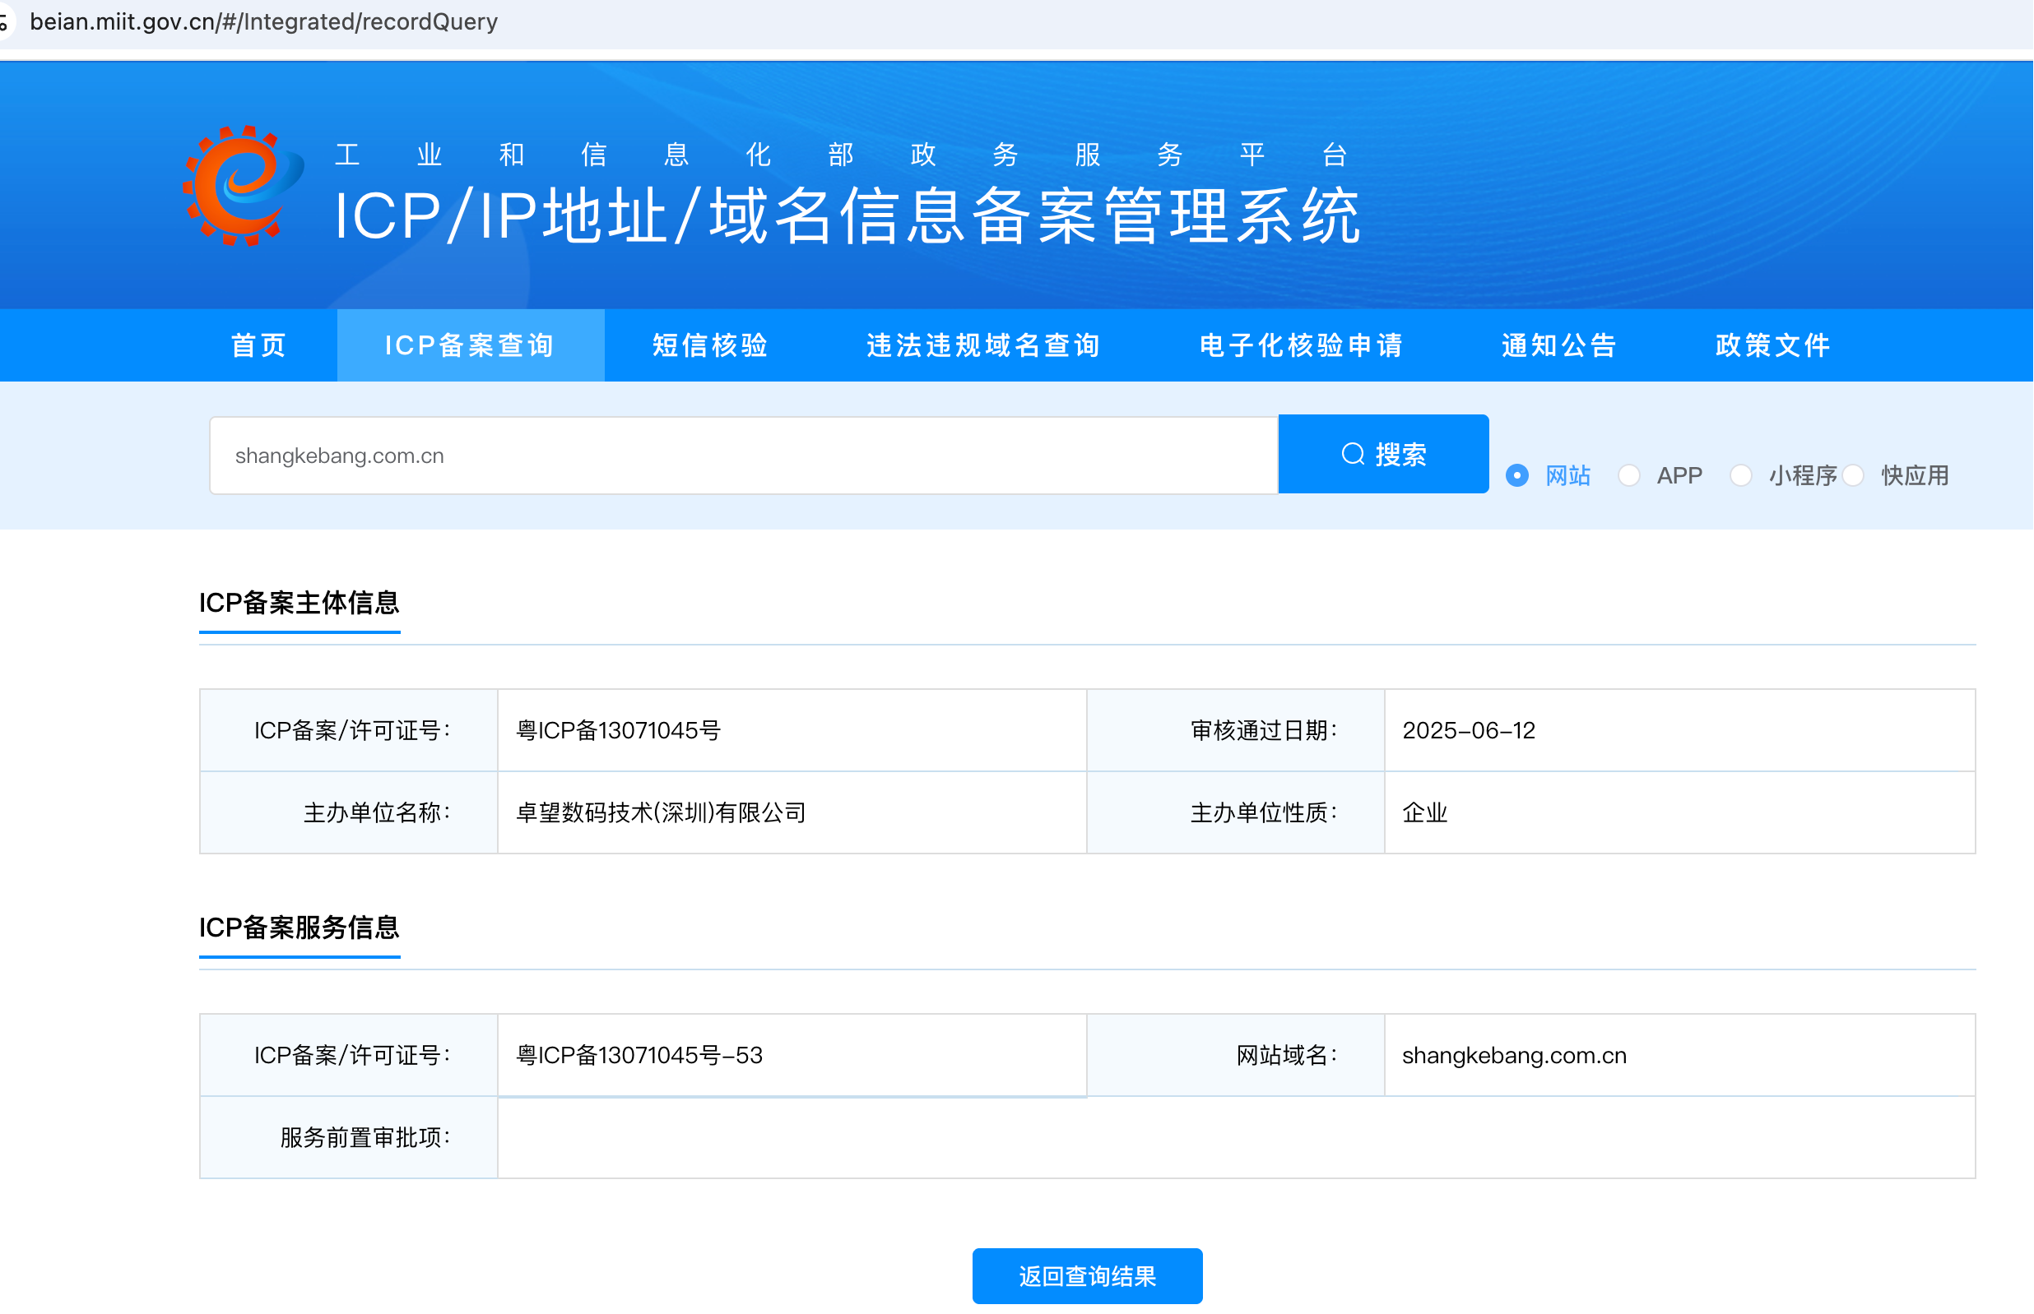Open the 通知公告 section
2034x1314 pixels.
1558,345
